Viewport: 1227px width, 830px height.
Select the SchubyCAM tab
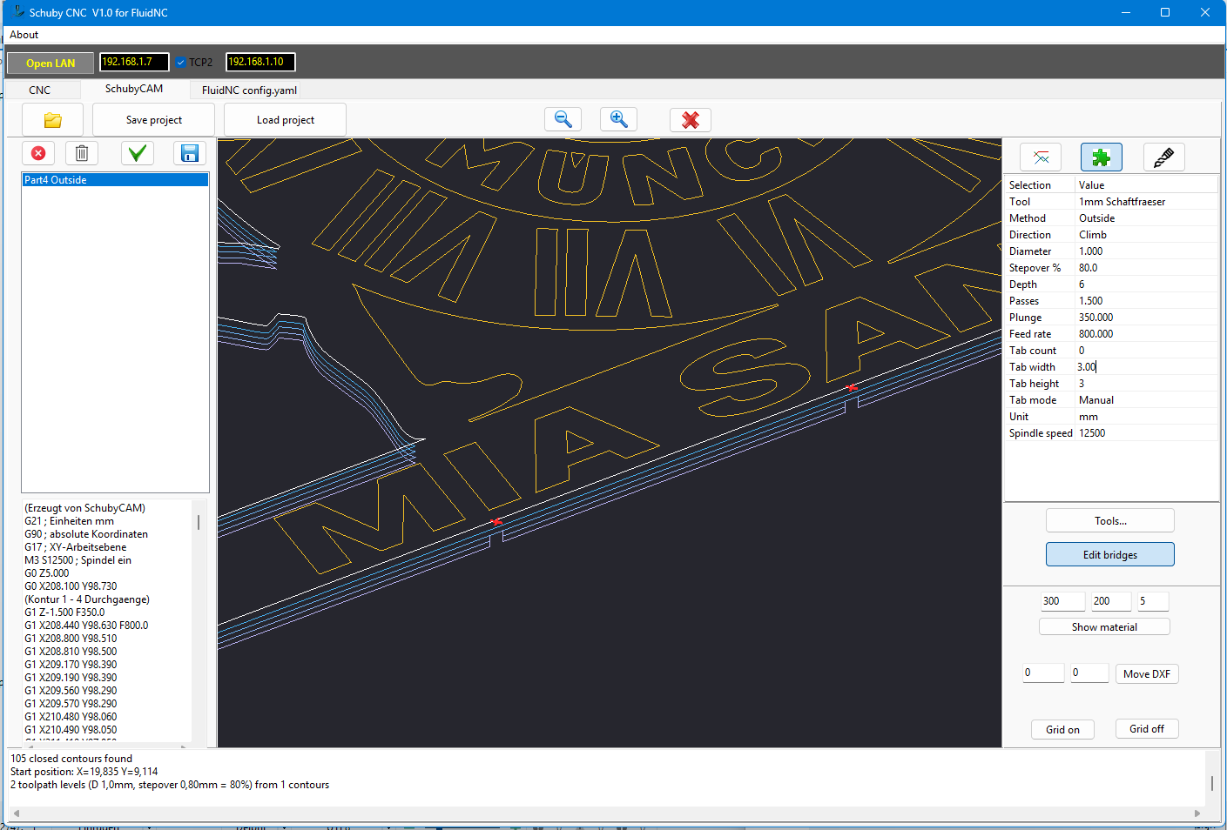134,89
